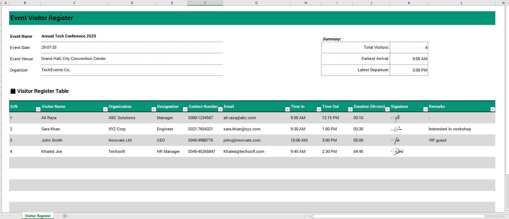Click the left arrow of horizontal scrollbar
509x219 pixels.
click(311, 216)
